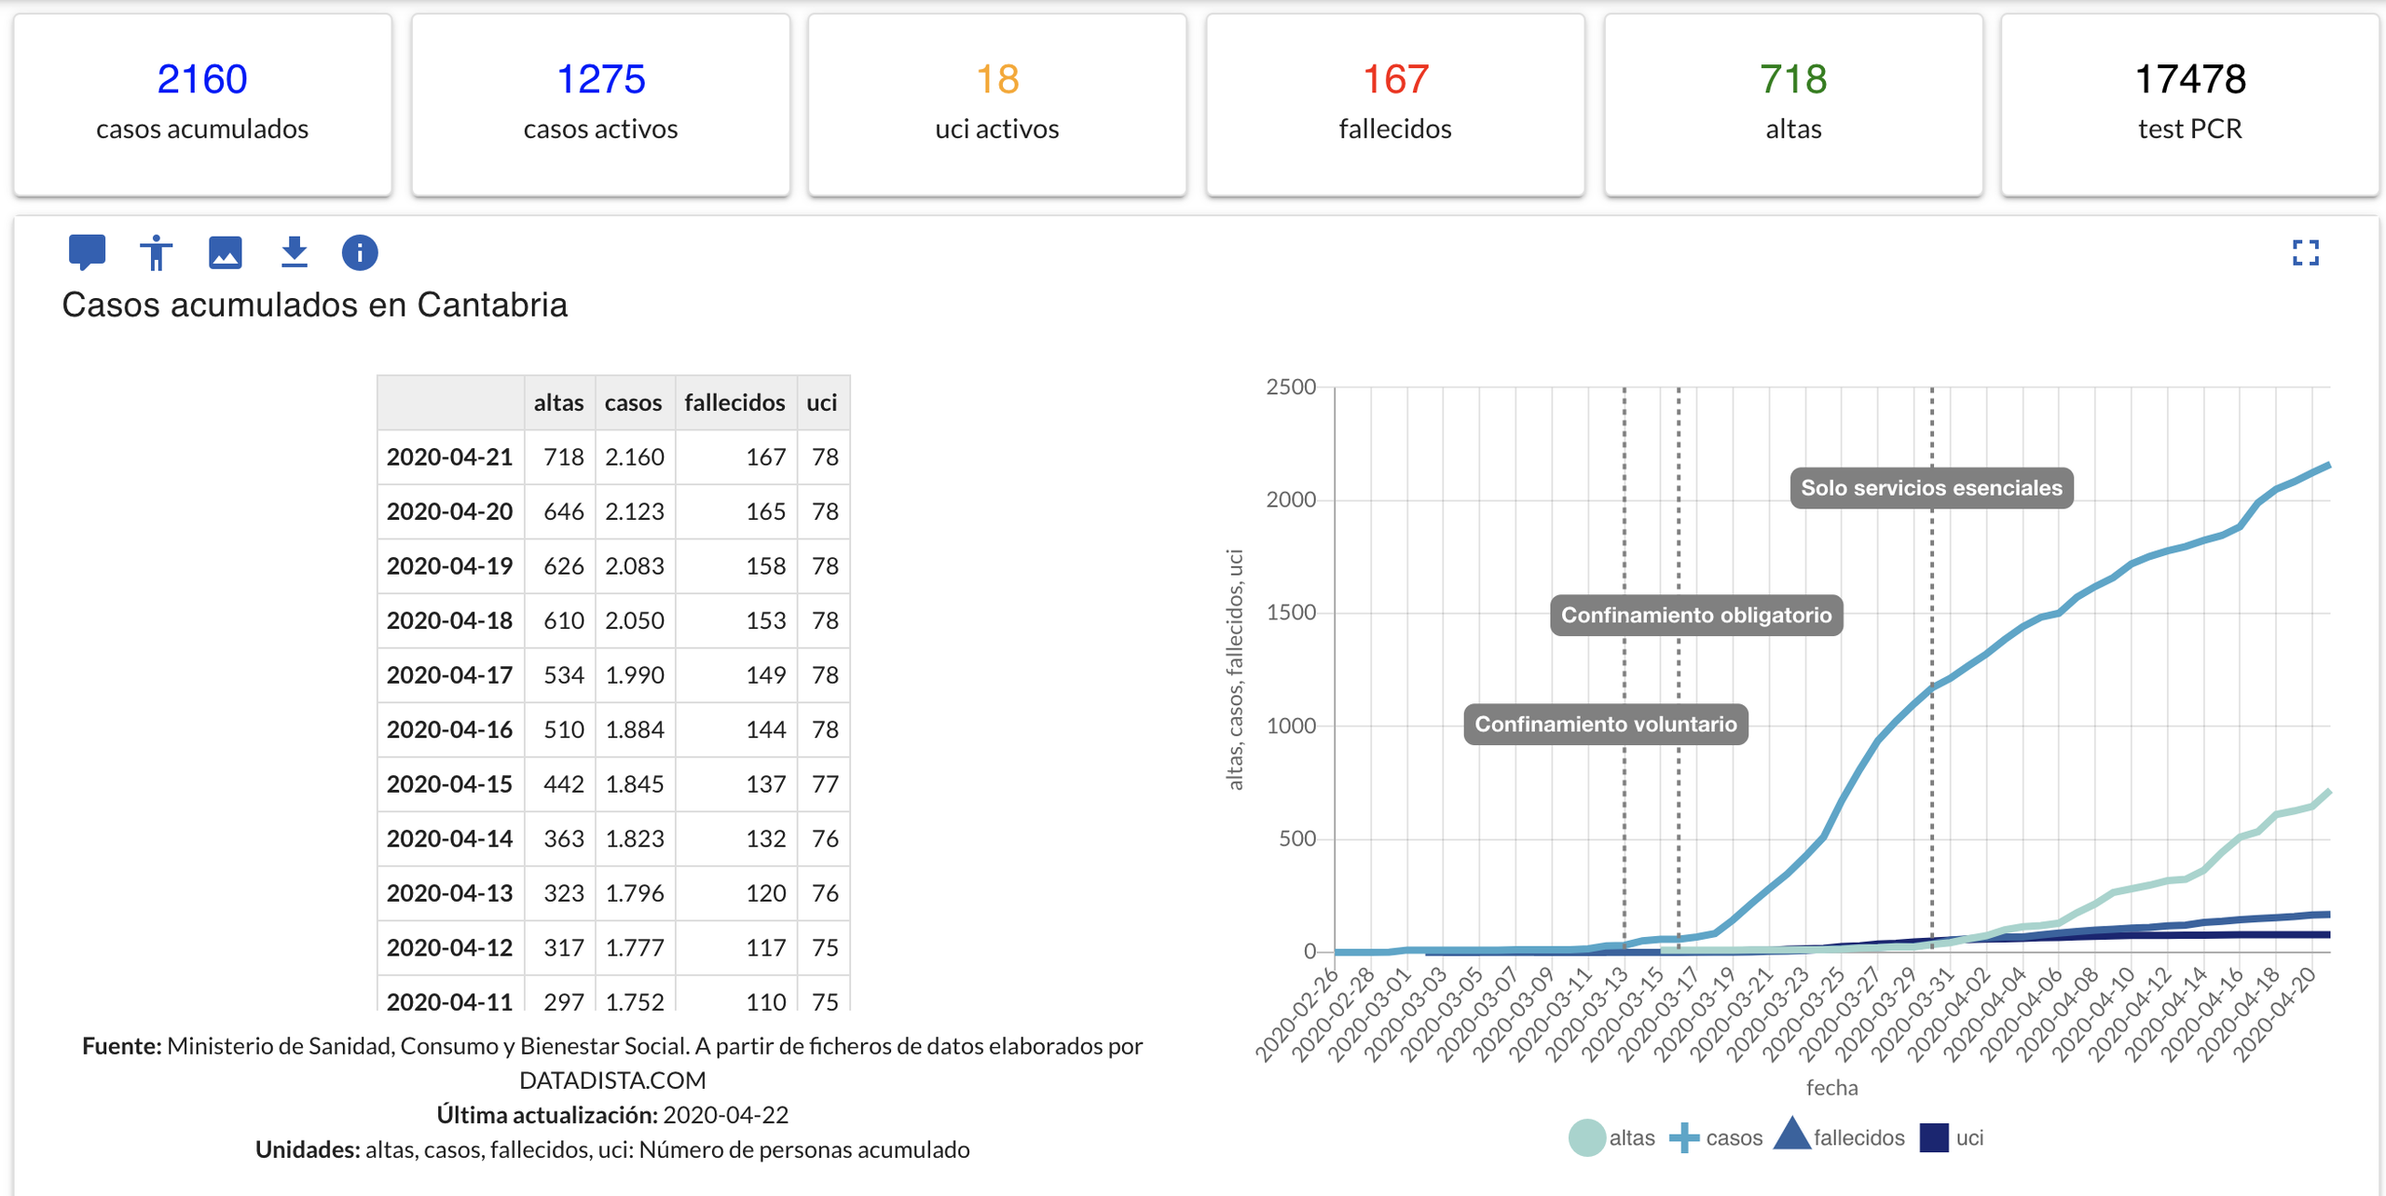Select the 1275 casos activos card

coord(600,104)
